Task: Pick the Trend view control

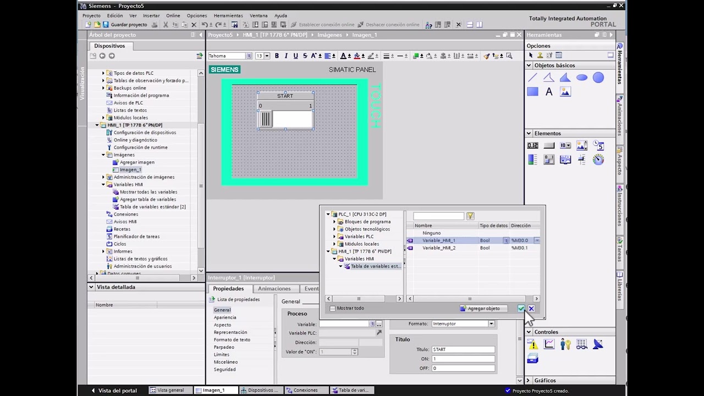Action: (x=549, y=344)
